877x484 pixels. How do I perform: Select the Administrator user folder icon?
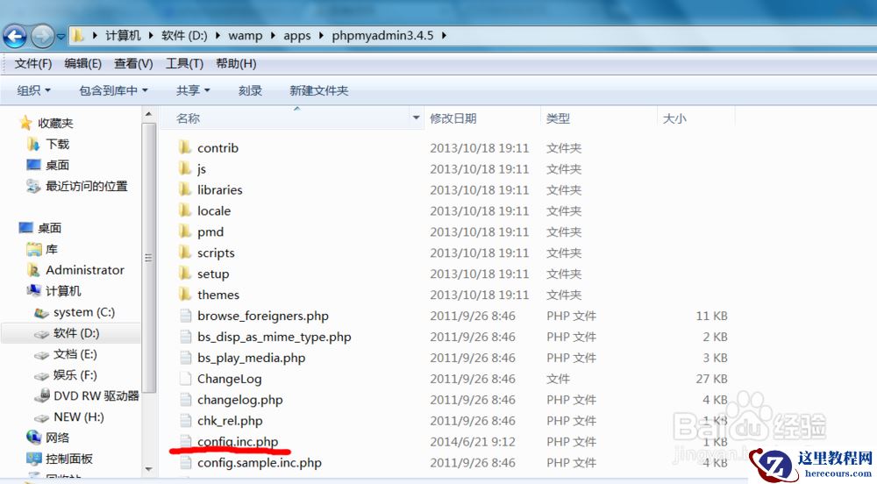point(33,270)
